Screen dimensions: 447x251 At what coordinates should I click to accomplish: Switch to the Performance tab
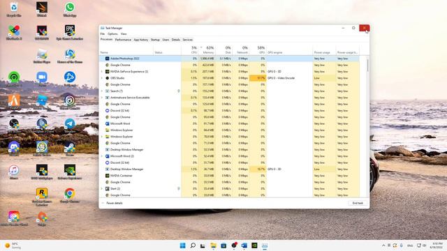[123, 40]
